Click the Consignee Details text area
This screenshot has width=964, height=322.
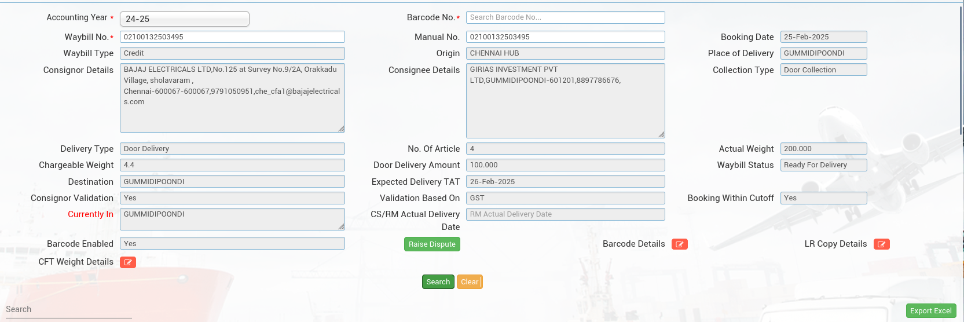pos(565,100)
